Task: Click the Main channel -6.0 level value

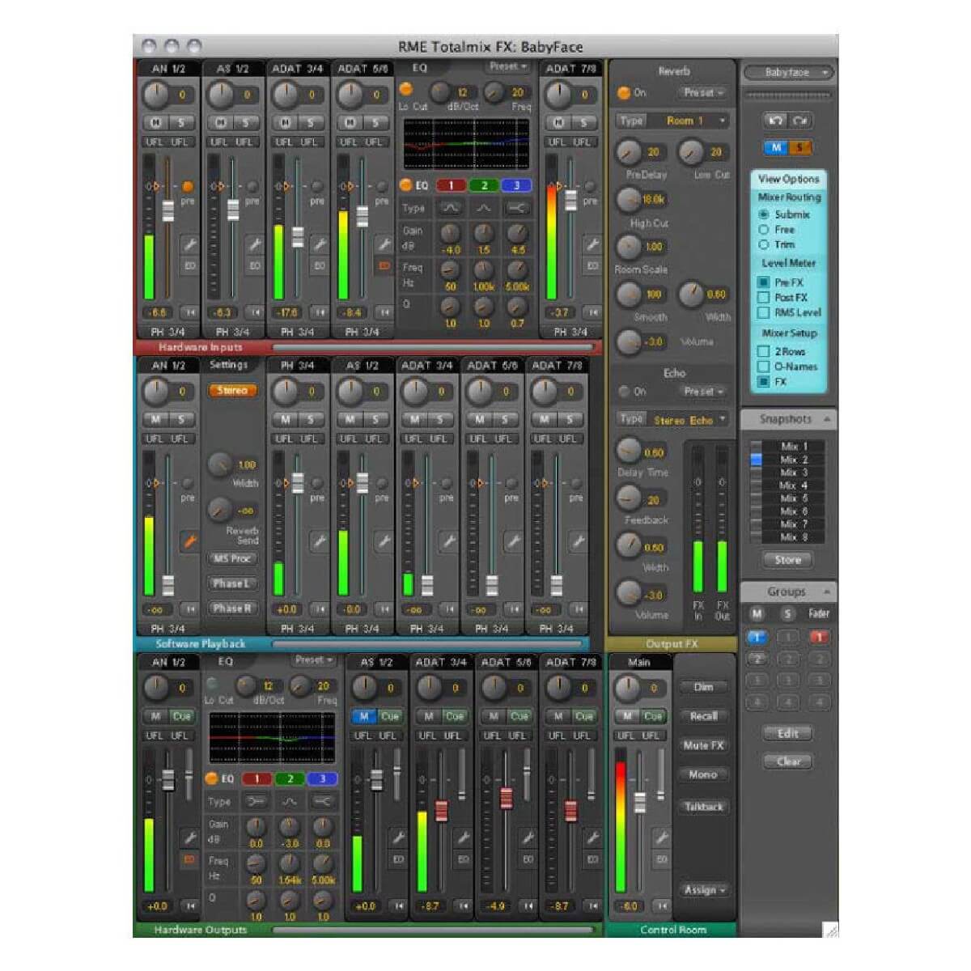Action: click(x=630, y=906)
